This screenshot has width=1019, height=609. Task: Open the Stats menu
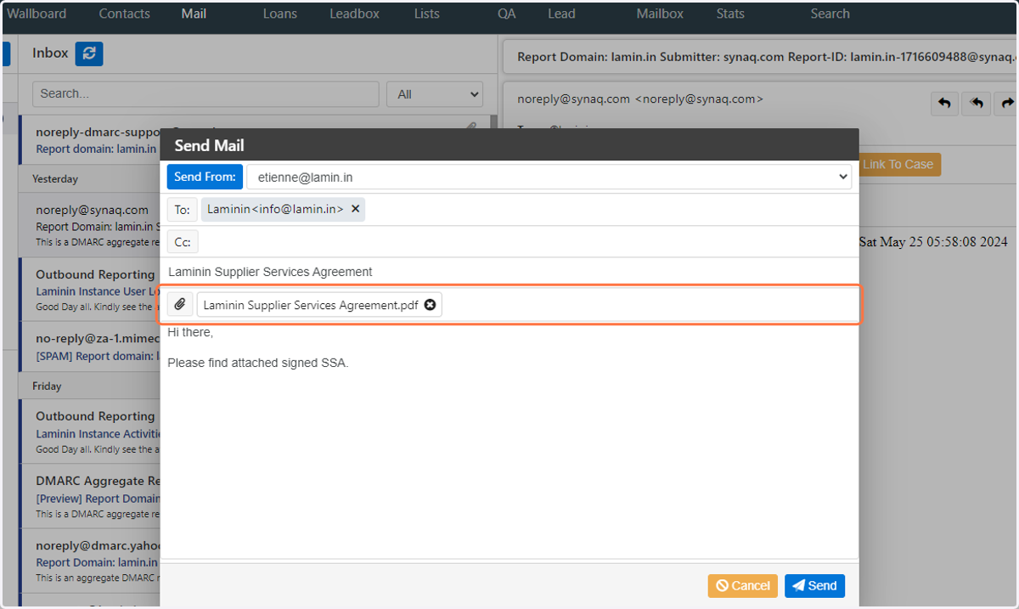[x=730, y=14]
